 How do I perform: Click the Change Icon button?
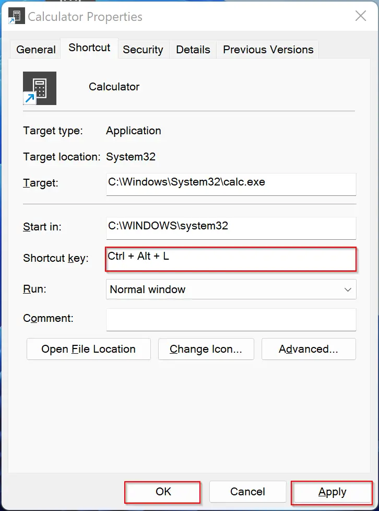click(206, 349)
